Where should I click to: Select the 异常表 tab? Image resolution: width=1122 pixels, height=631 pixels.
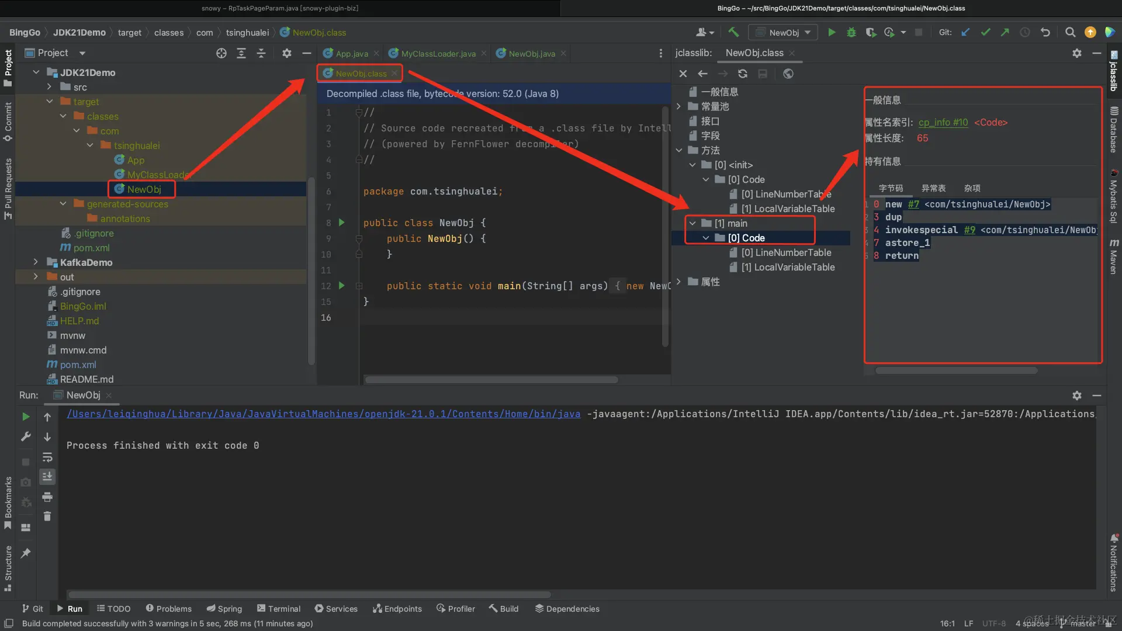(933, 188)
